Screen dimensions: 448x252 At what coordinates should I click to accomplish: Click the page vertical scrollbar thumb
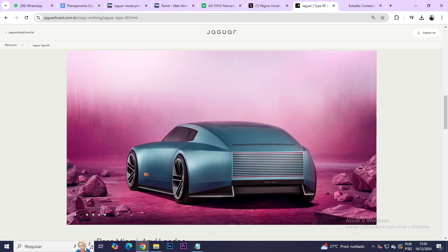pyautogui.click(x=445, y=112)
